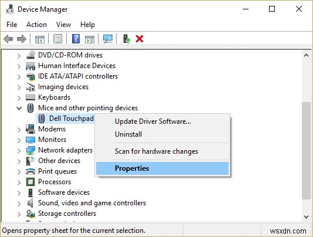Open the Action menu
This screenshot has height=237, width=313.
click(x=36, y=25)
